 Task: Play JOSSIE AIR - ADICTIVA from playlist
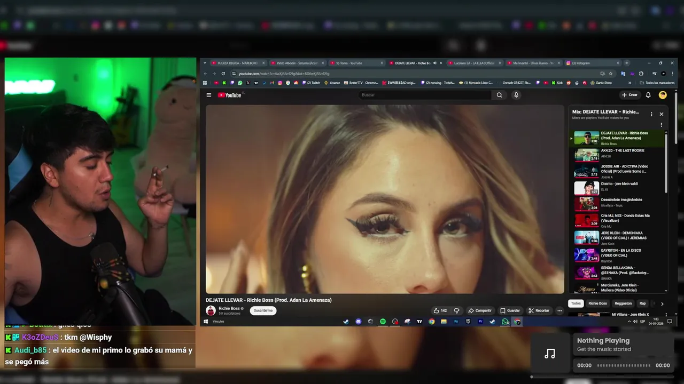point(618,171)
